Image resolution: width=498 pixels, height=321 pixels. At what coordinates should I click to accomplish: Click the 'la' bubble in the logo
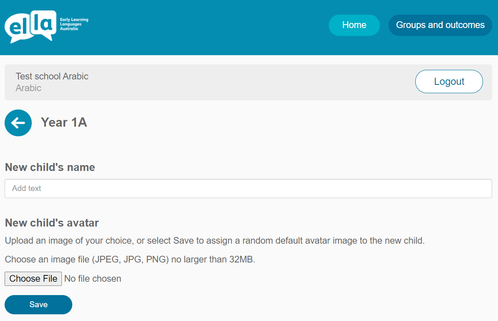click(x=43, y=23)
